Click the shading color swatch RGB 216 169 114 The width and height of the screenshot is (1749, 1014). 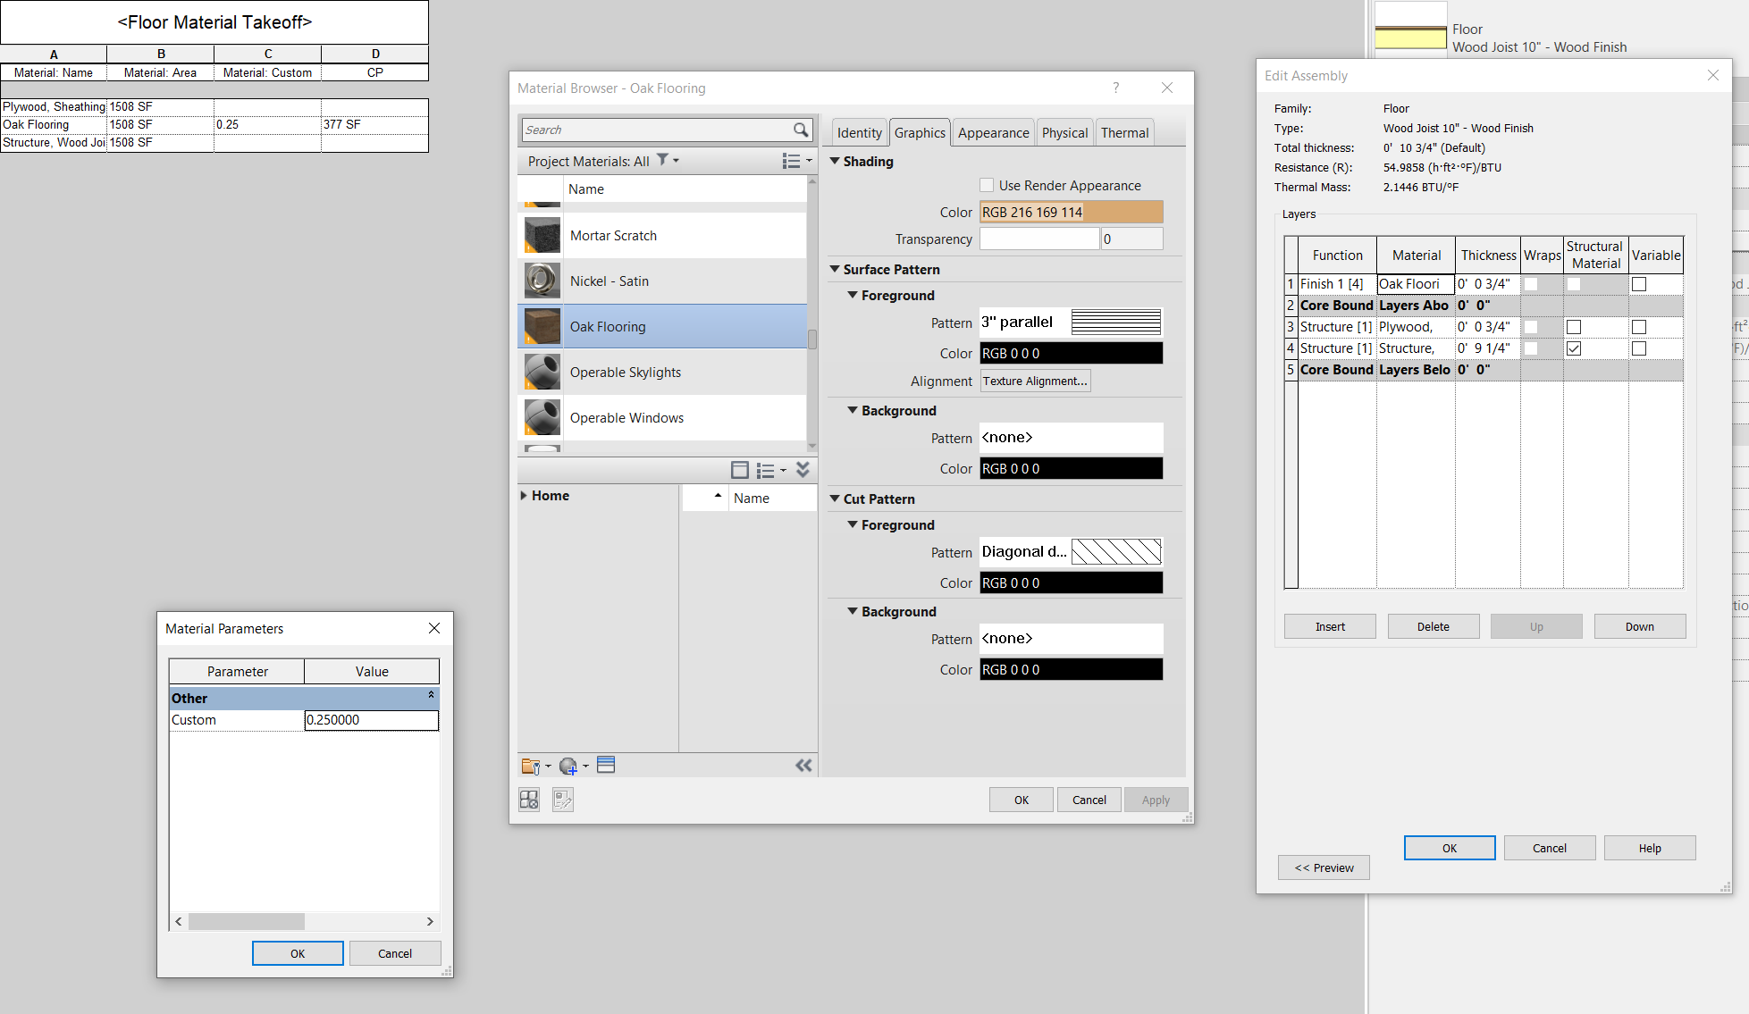tap(1071, 212)
